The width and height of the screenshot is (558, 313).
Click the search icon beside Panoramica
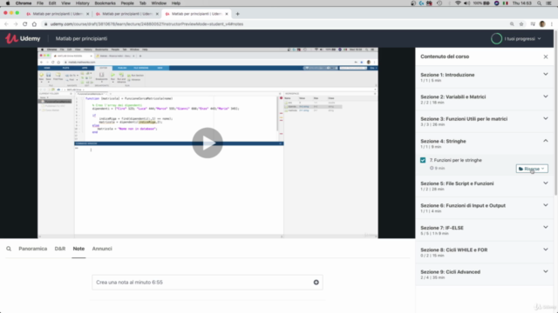coord(9,249)
